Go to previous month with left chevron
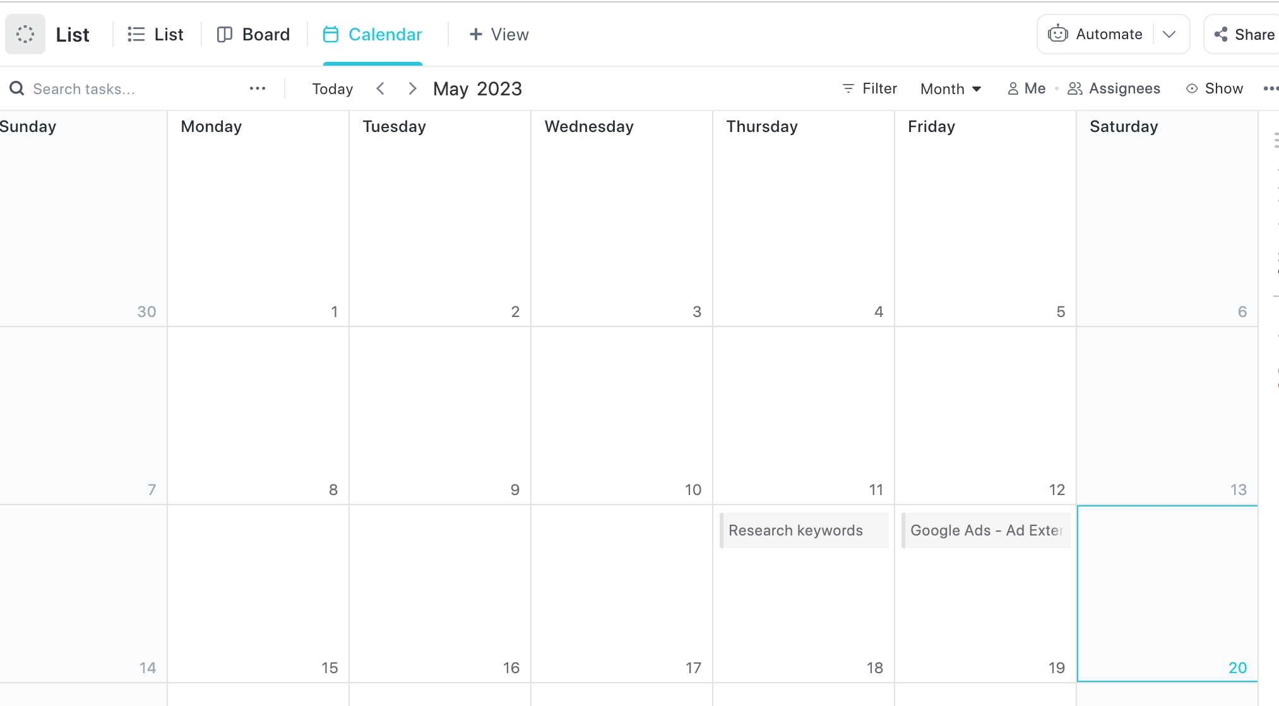 (380, 88)
